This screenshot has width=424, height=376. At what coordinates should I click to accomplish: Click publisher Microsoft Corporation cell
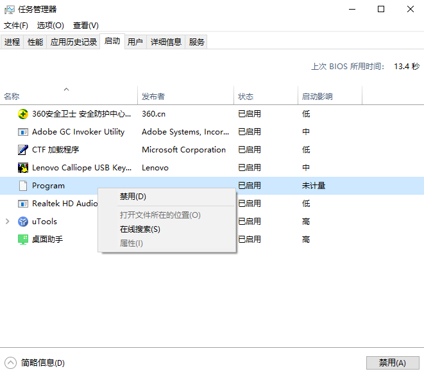coord(183,150)
